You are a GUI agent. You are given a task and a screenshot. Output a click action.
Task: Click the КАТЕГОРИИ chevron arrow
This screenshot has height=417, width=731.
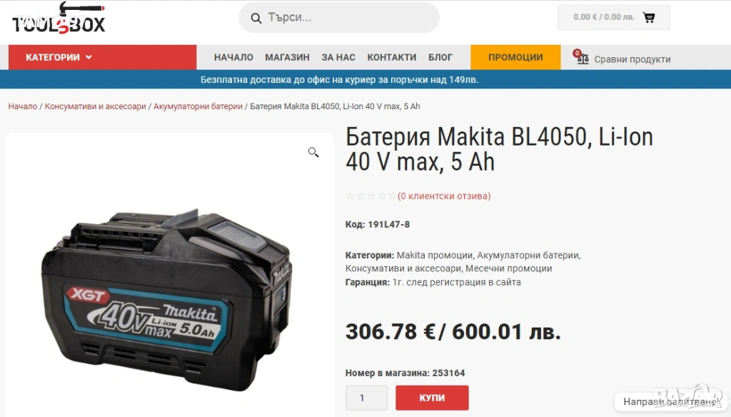pyautogui.click(x=89, y=57)
